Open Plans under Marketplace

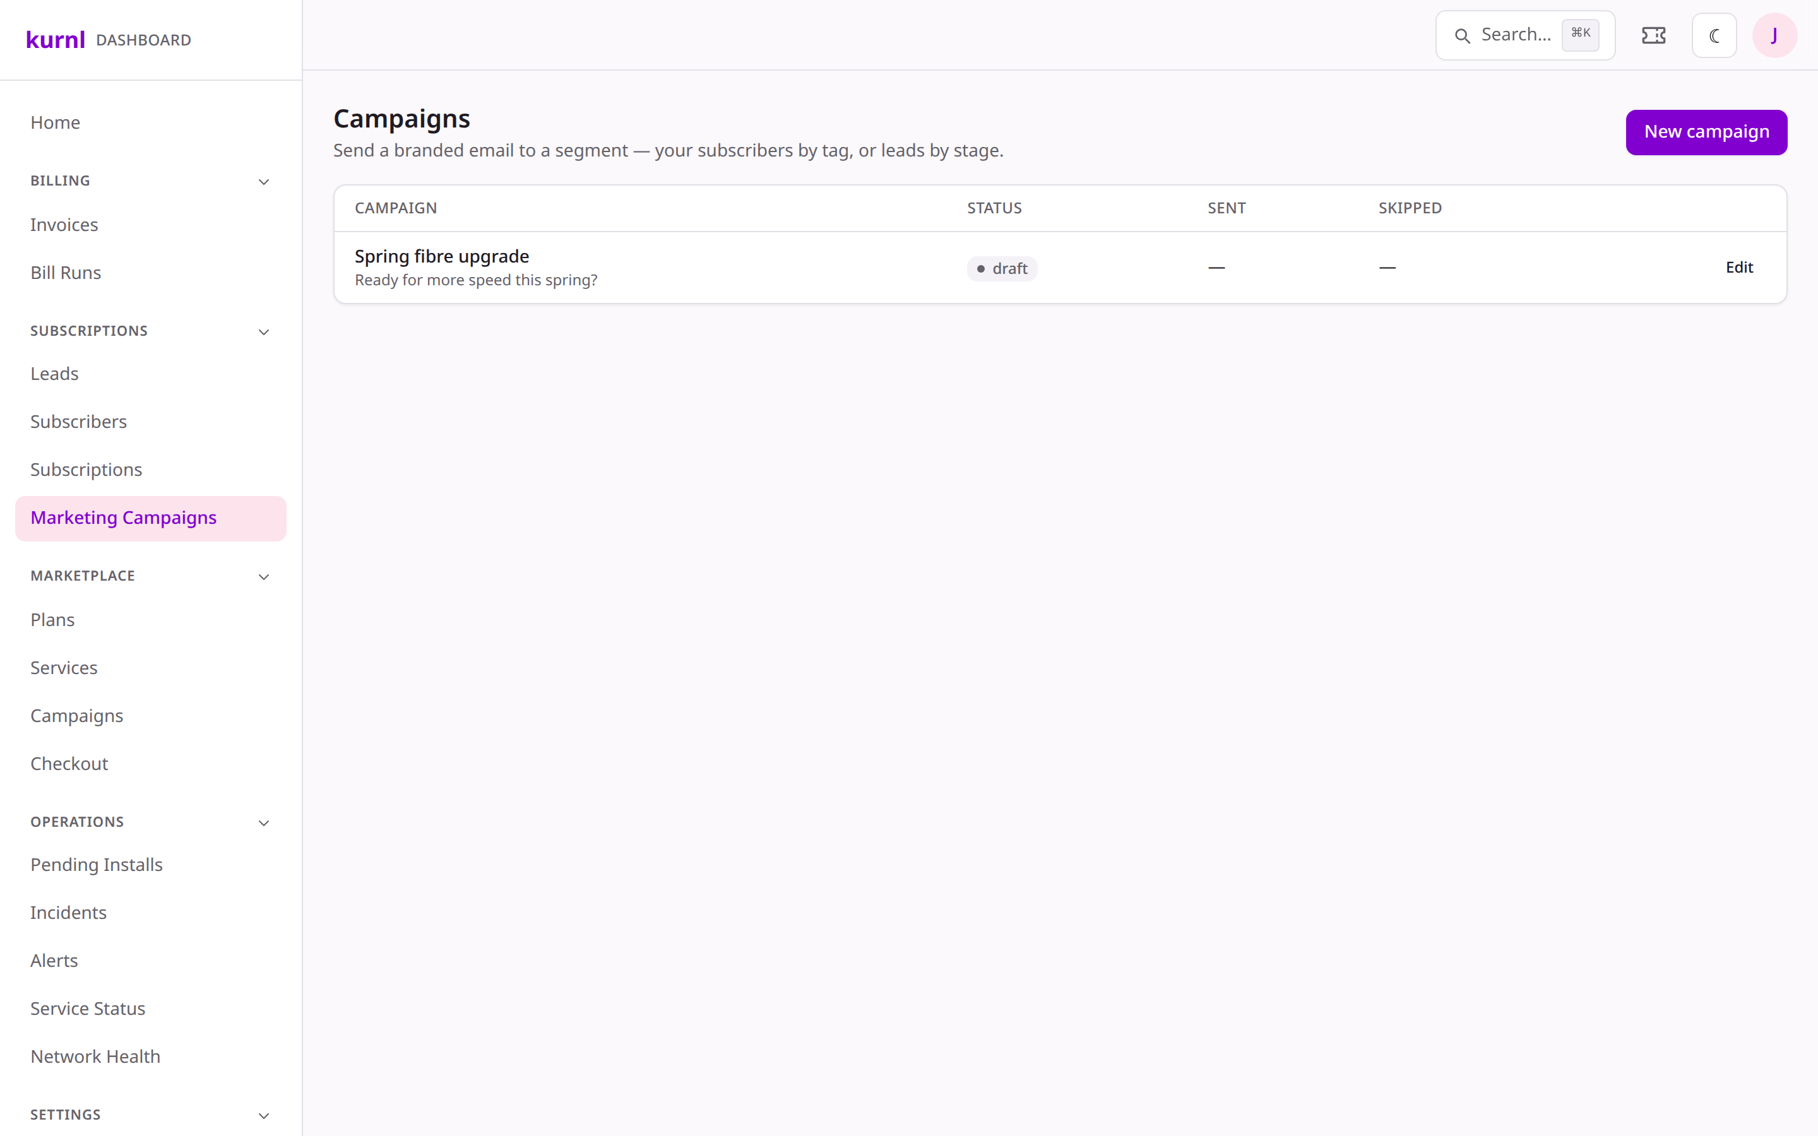point(150,620)
